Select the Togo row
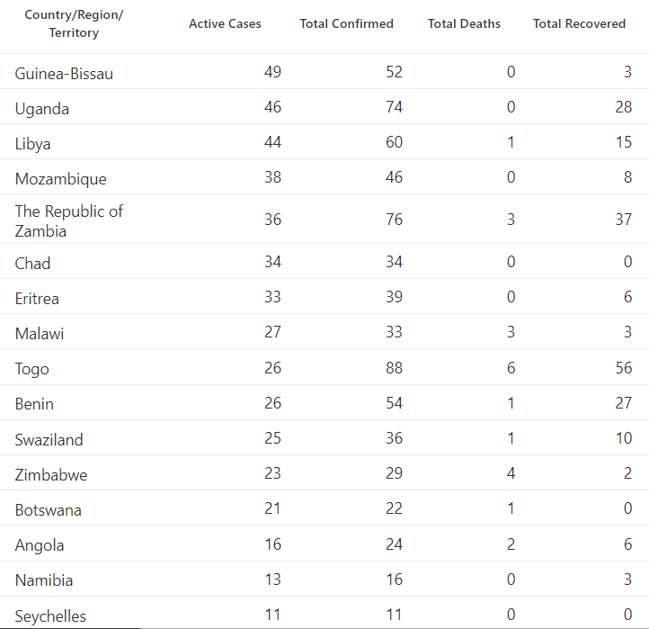 click(x=324, y=367)
